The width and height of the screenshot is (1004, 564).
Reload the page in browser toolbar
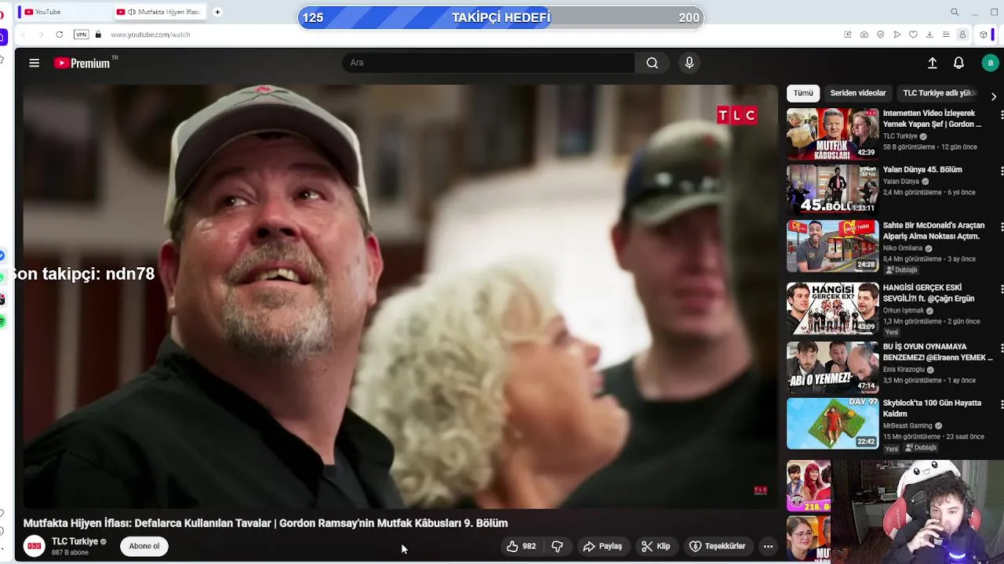click(59, 34)
